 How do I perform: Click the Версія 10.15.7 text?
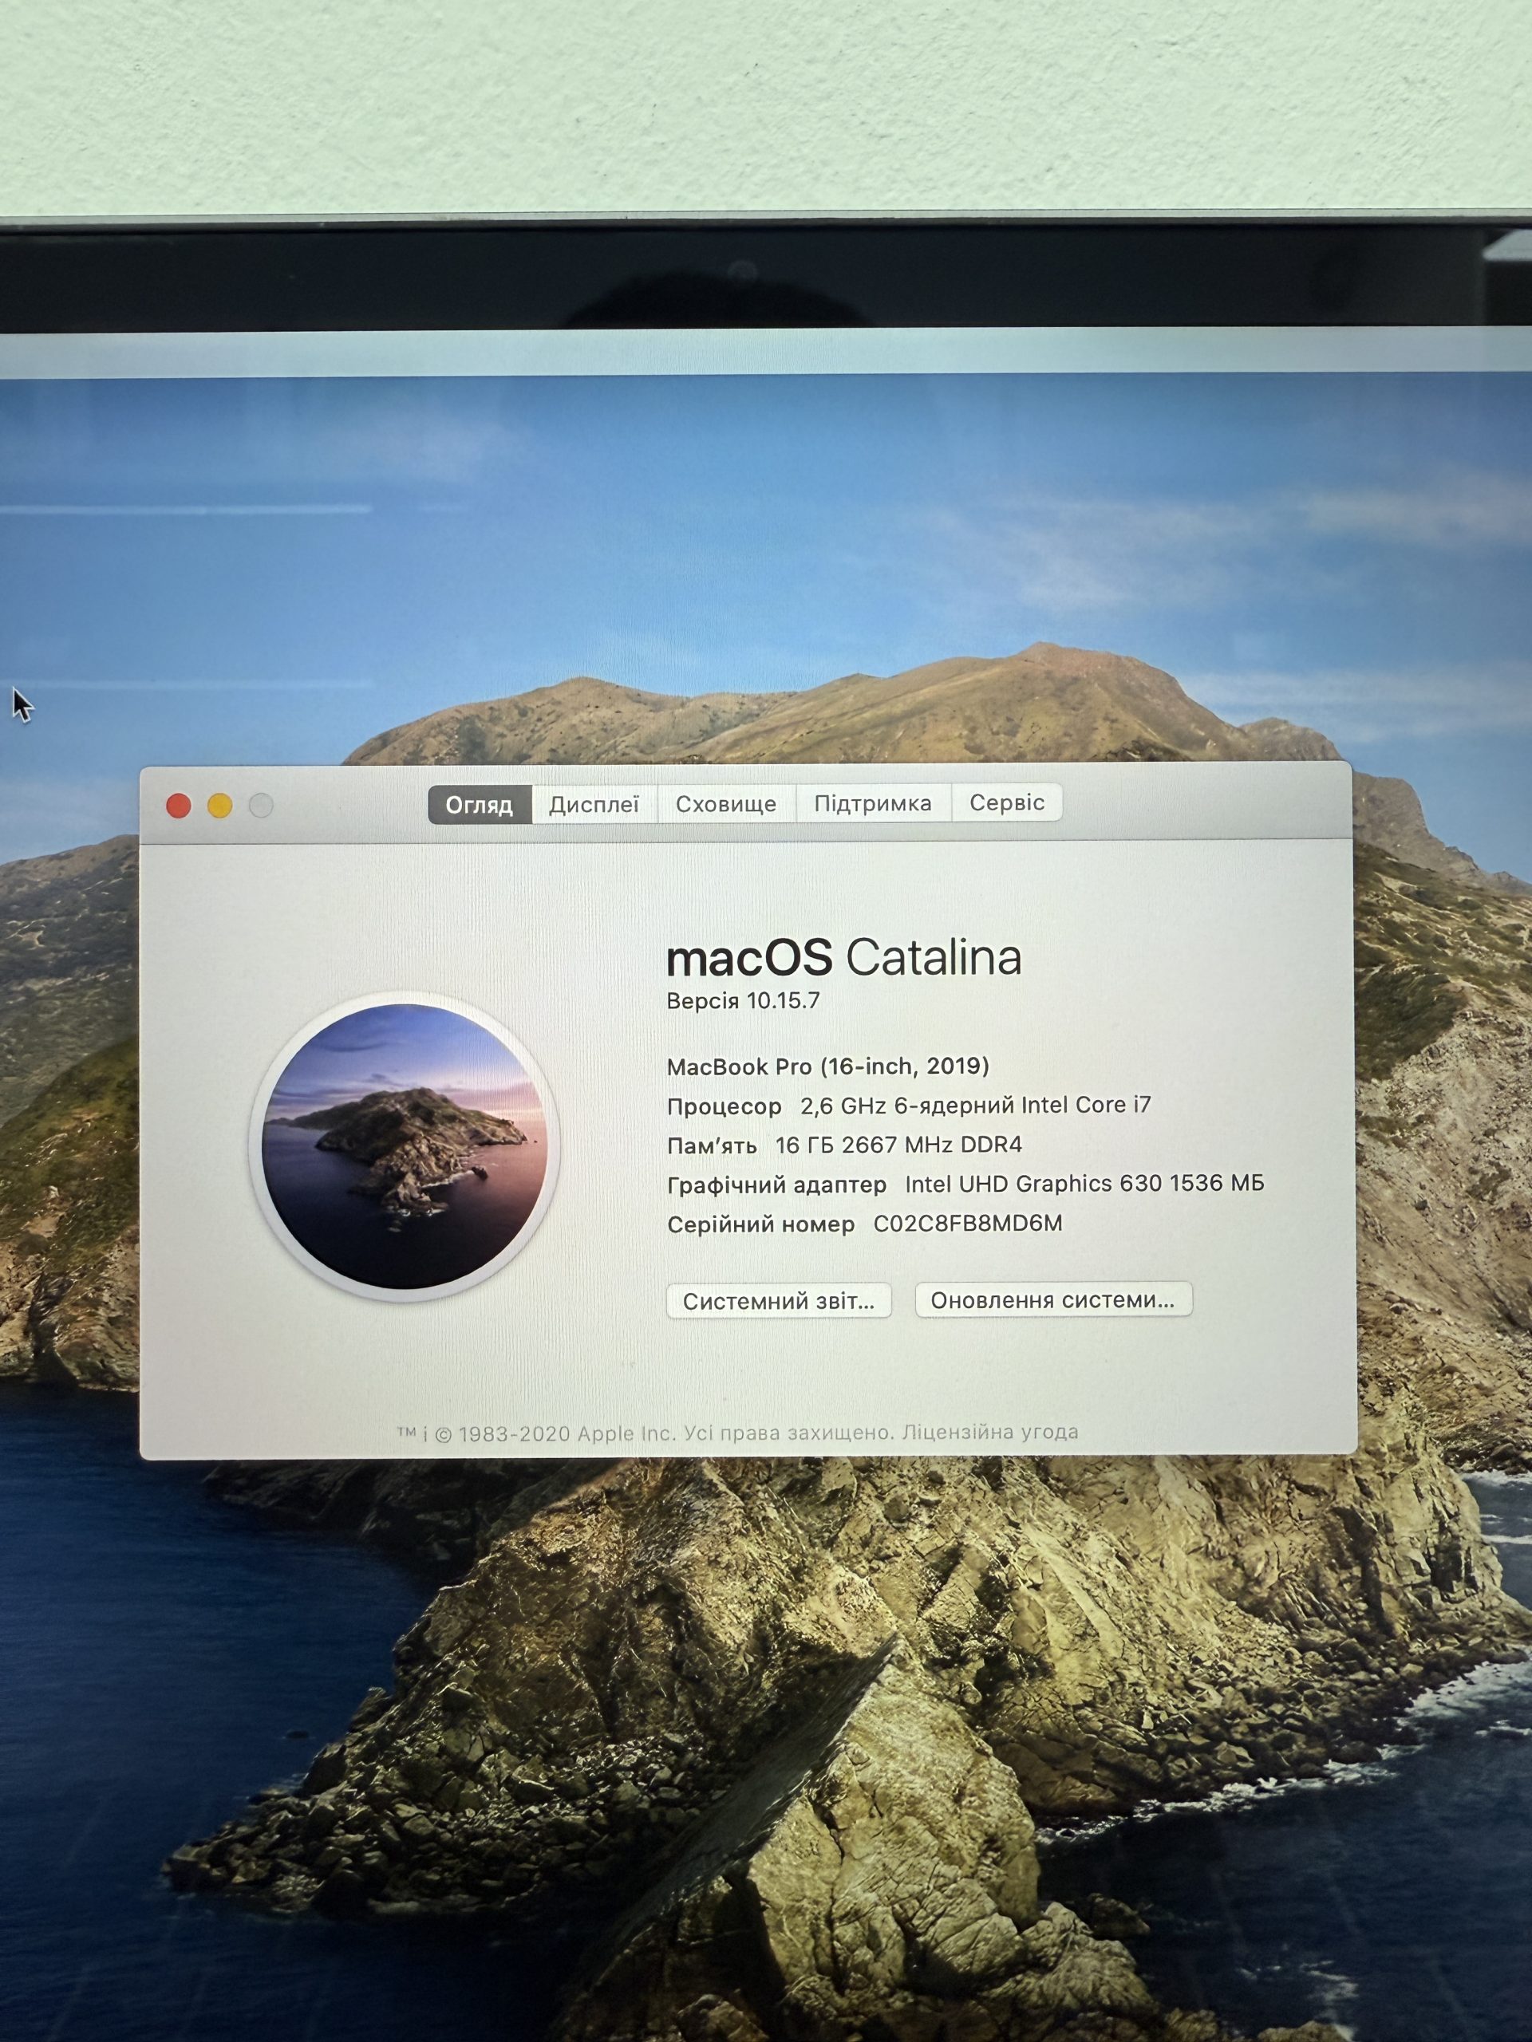point(744,1001)
